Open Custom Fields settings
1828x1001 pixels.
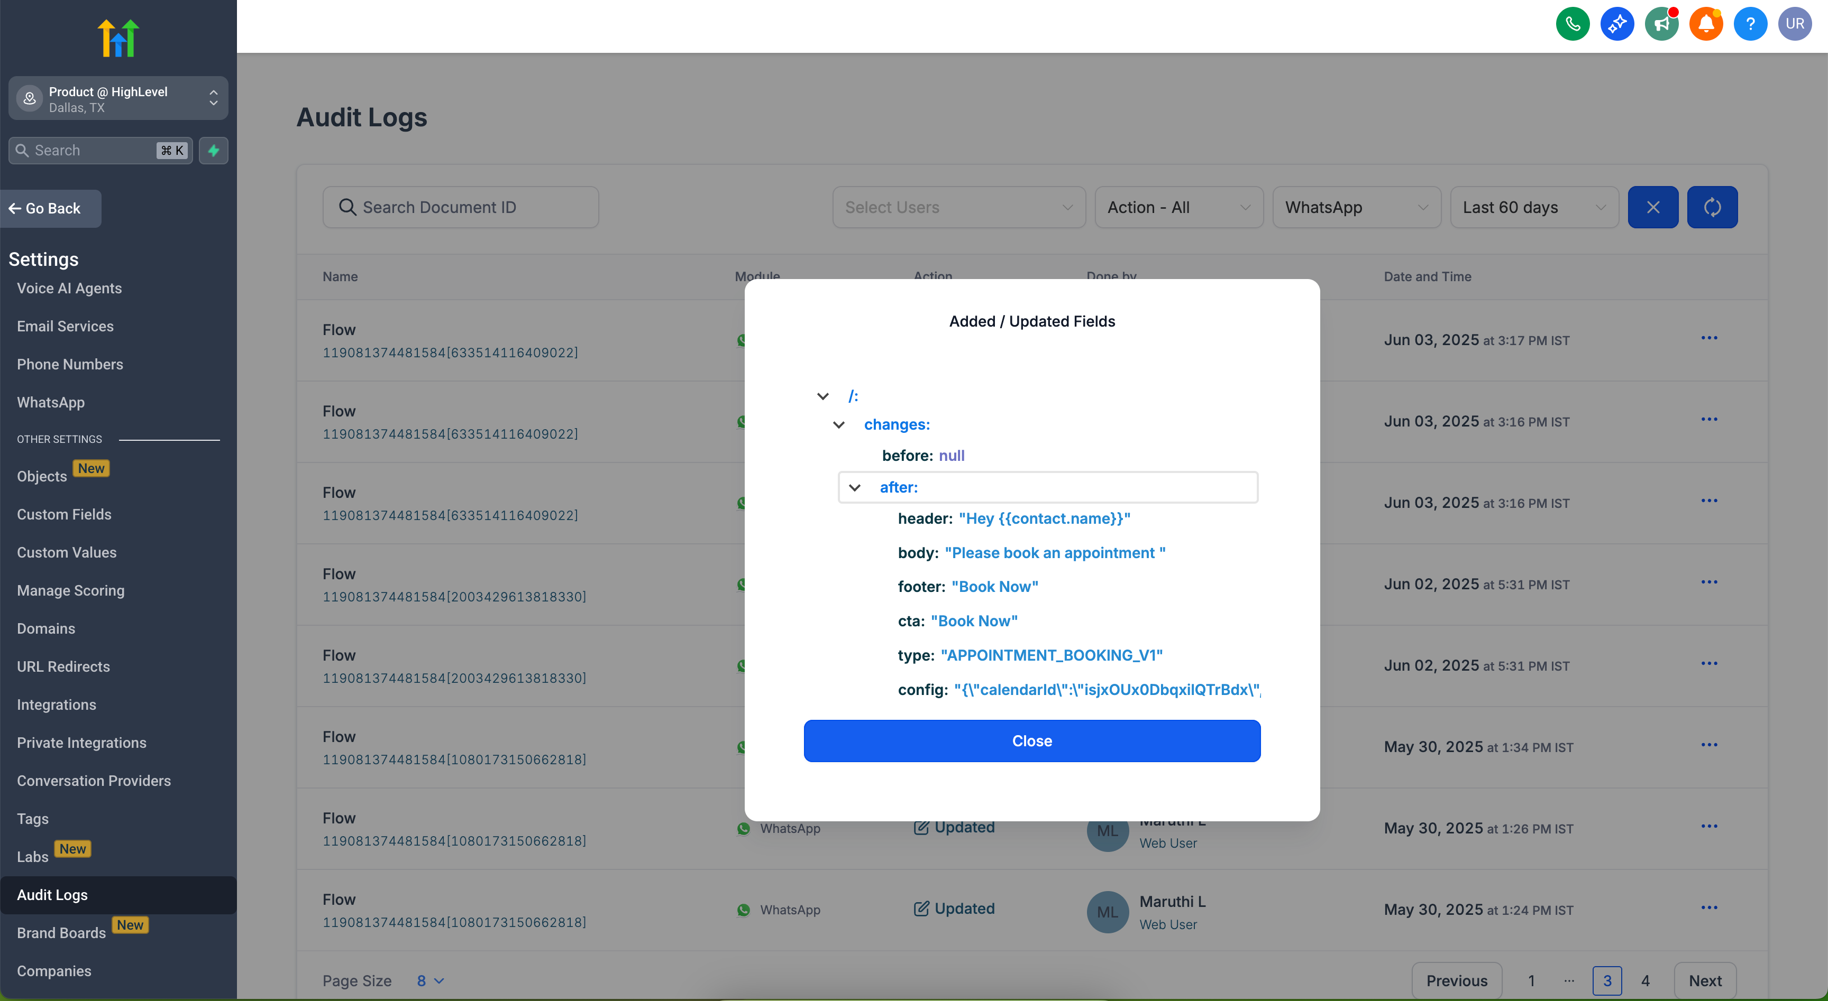pos(65,515)
